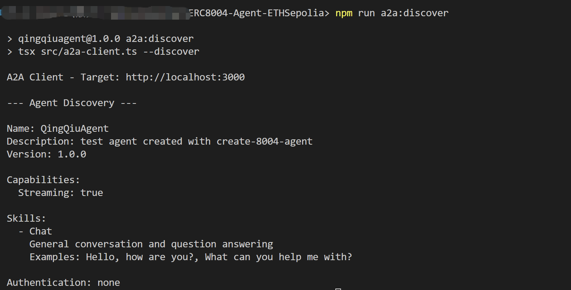The height and width of the screenshot is (290, 571).
Task: Click the Agent Discovery section header
Action: (x=72, y=103)
